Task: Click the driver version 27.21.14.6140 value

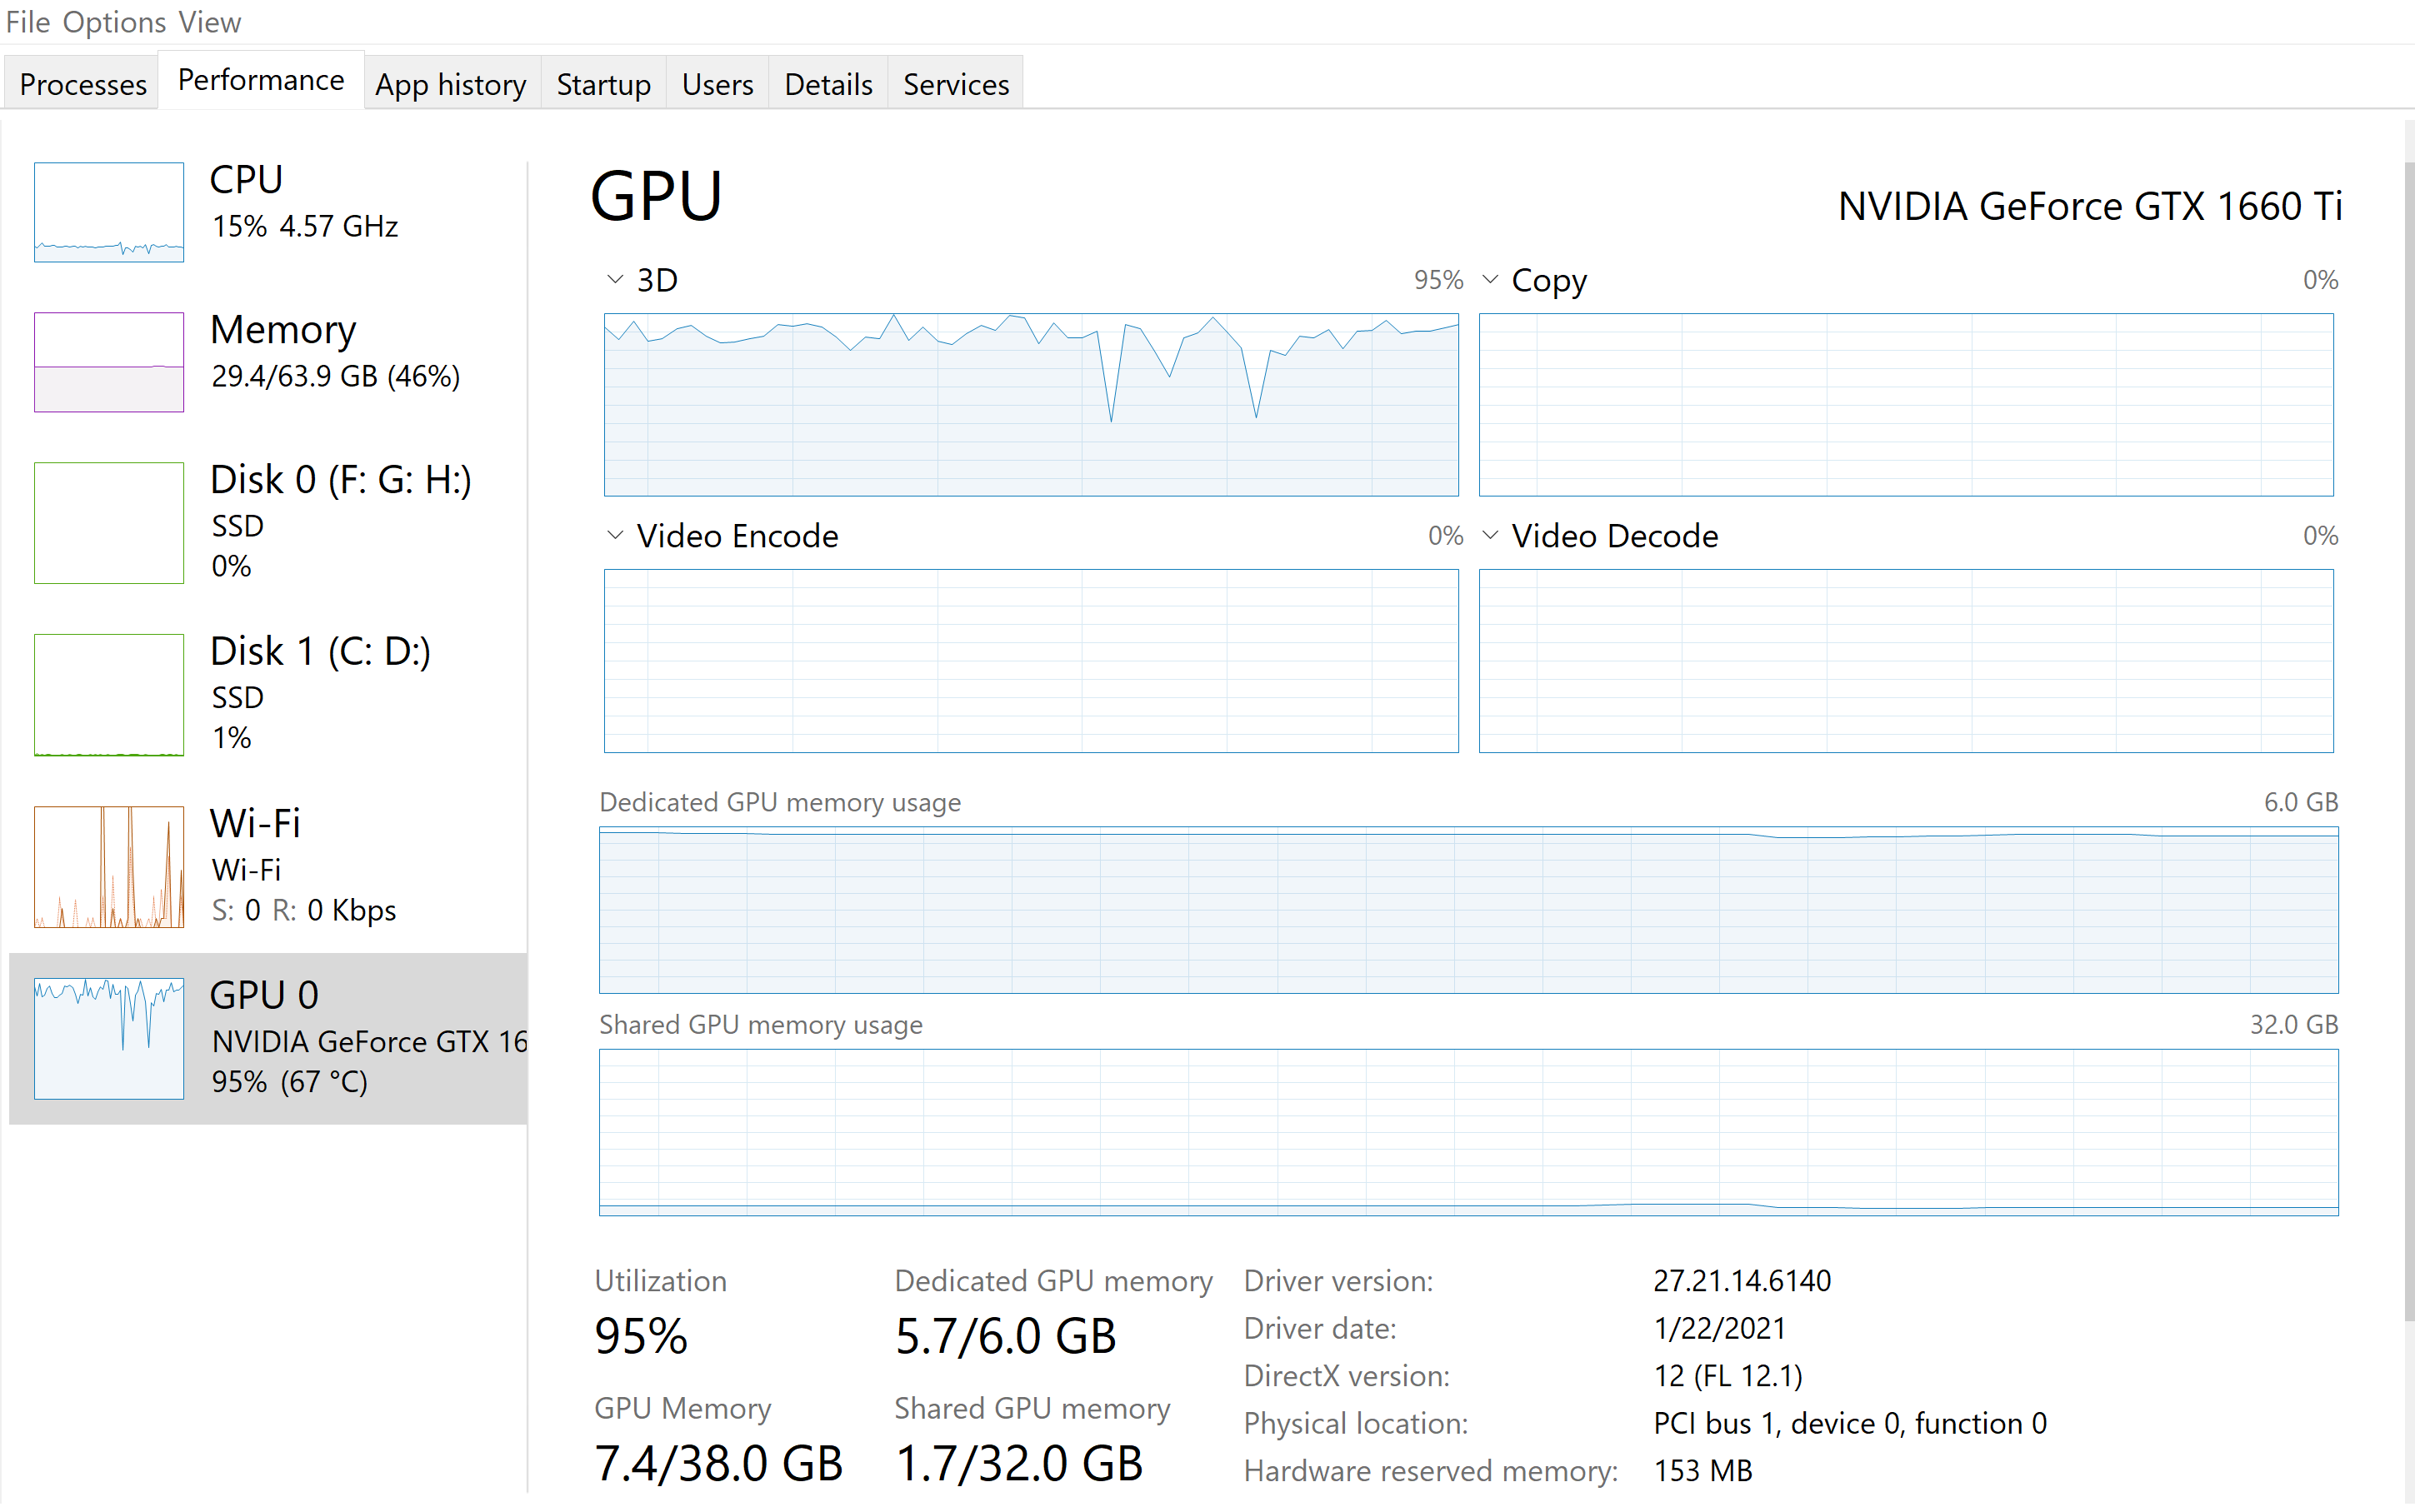Action: click(x=1742, y=1281)
